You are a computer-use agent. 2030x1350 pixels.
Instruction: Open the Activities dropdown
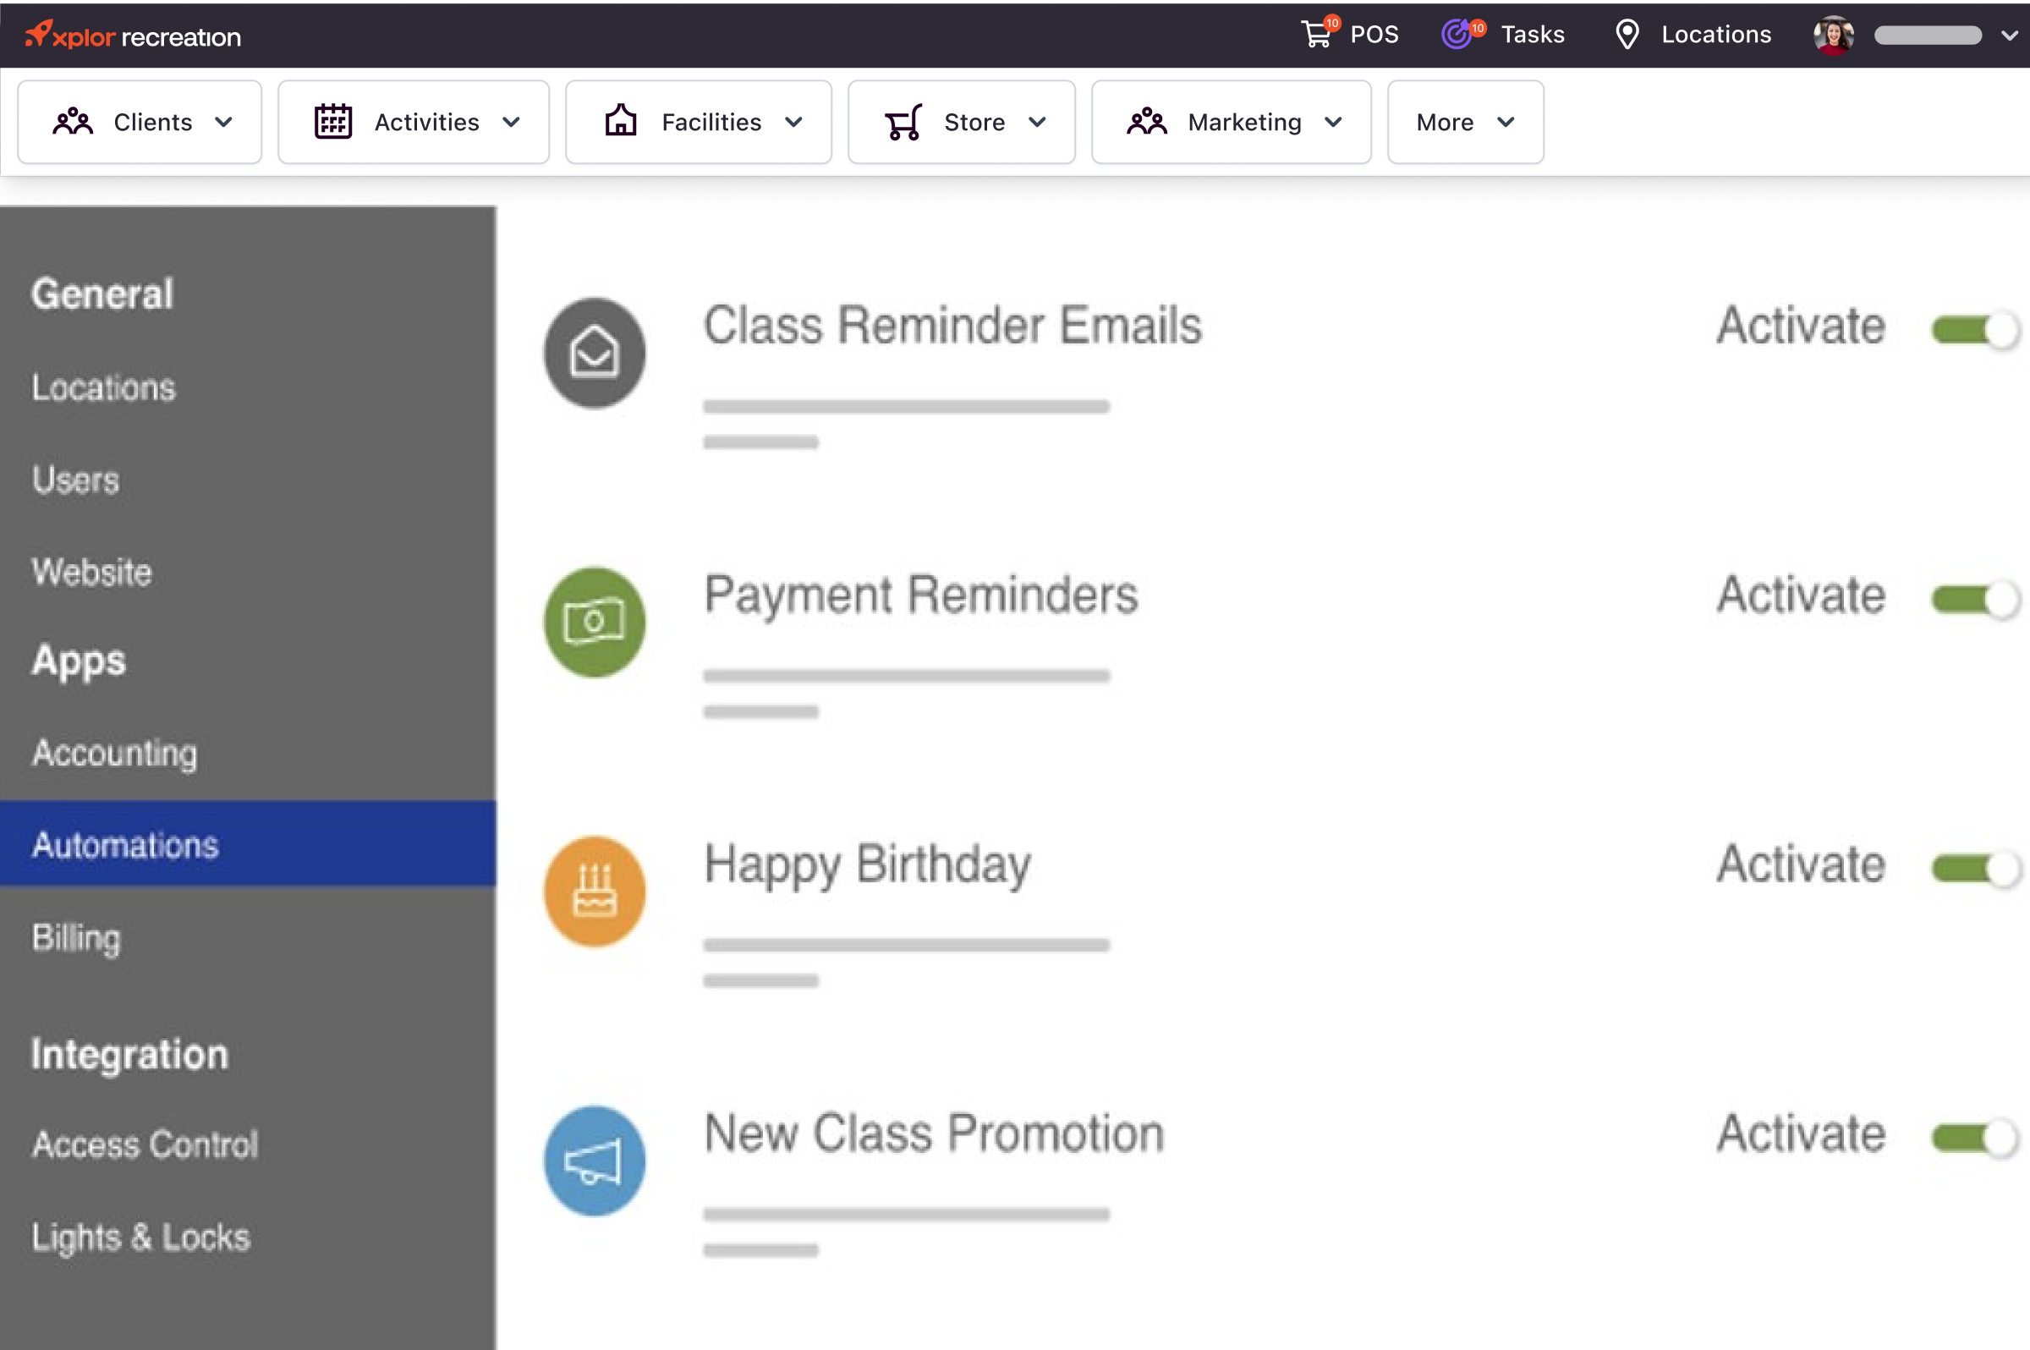click(414, 123)
